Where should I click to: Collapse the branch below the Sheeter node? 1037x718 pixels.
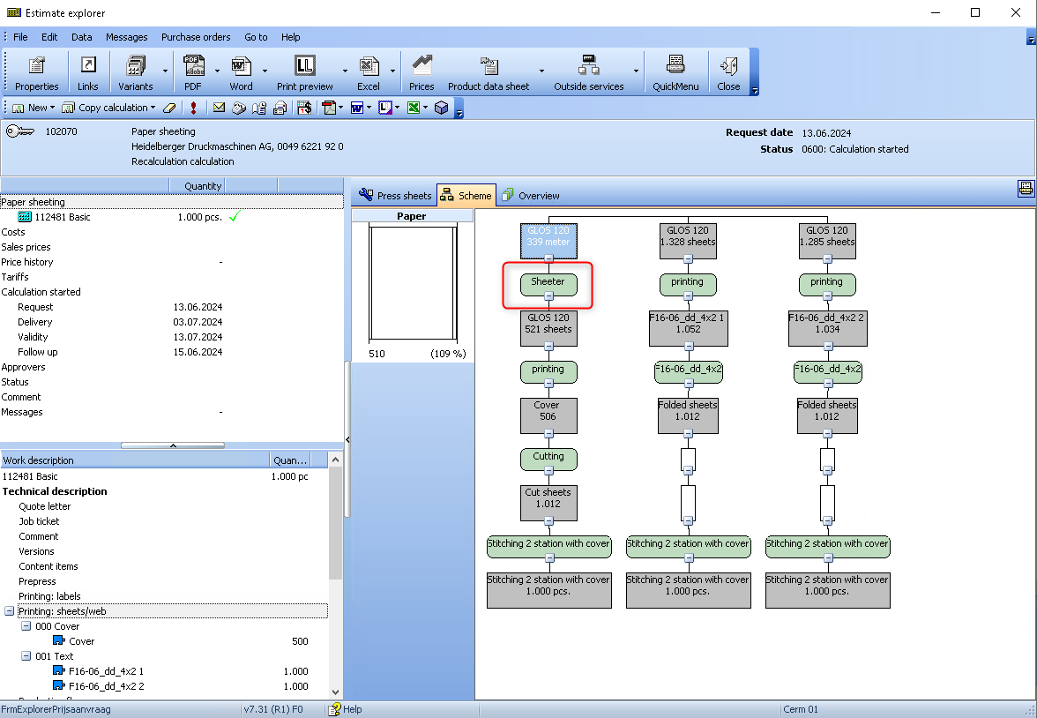point(548,296)
